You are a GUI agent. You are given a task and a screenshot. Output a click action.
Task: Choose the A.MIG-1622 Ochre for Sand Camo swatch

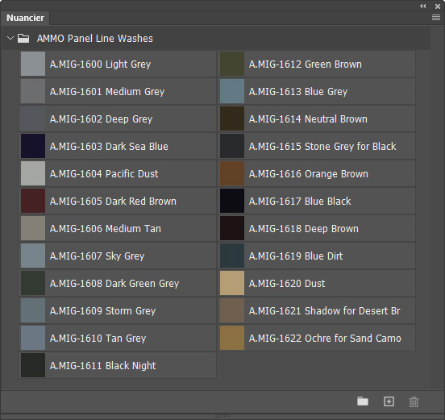click(x=232, y=338)
